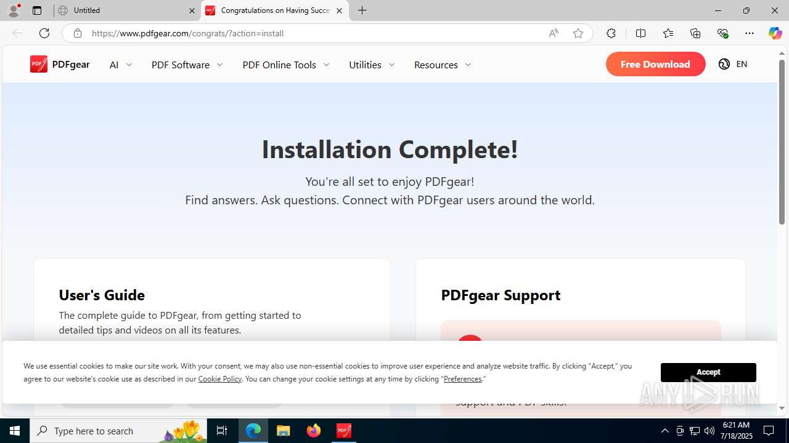Open the PDFgear app in the taskbar
The image size is (789, 443).
point(344,431)
